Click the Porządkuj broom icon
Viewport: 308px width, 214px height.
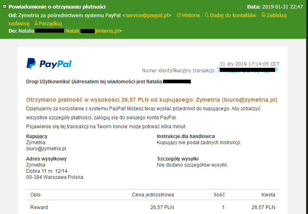[x=36, y=23]
